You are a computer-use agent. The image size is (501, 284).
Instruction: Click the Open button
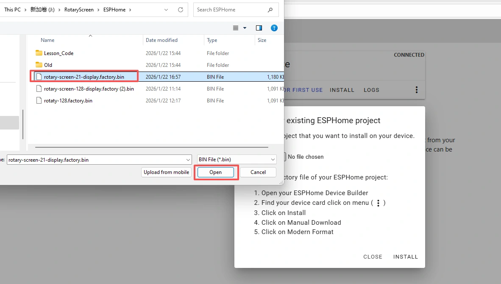(x=215, y=172)
